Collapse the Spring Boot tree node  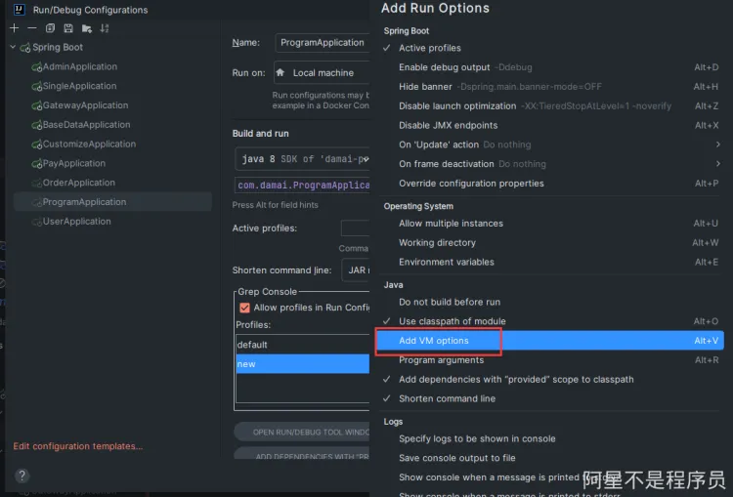coord(14,47)
